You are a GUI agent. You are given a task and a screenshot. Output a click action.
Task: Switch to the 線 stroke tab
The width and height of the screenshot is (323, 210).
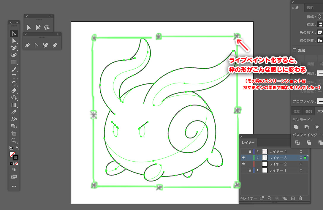[x=297, y=8]
